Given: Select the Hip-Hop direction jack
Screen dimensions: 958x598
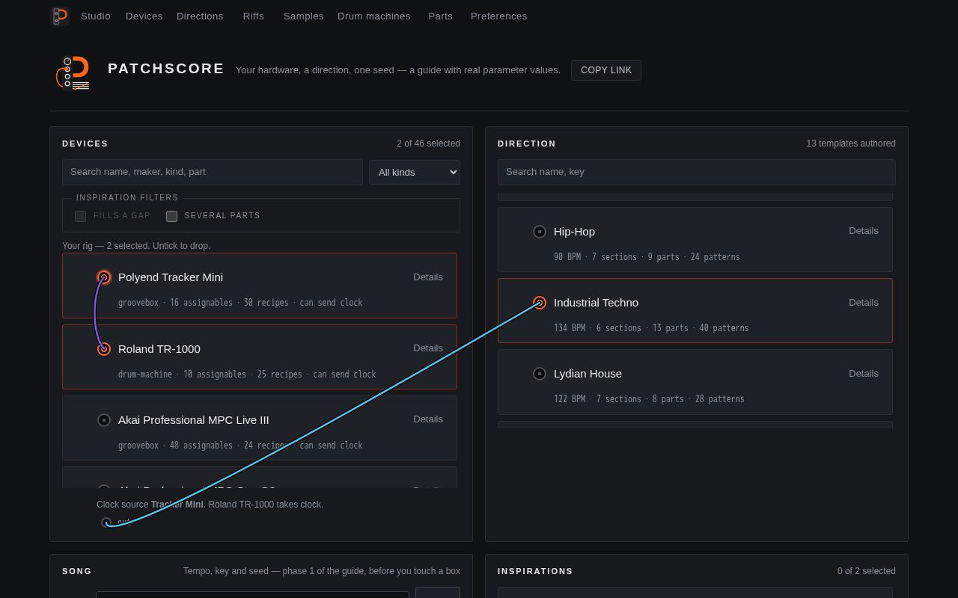Looking at the screenshot, I should tap(540, 232).
